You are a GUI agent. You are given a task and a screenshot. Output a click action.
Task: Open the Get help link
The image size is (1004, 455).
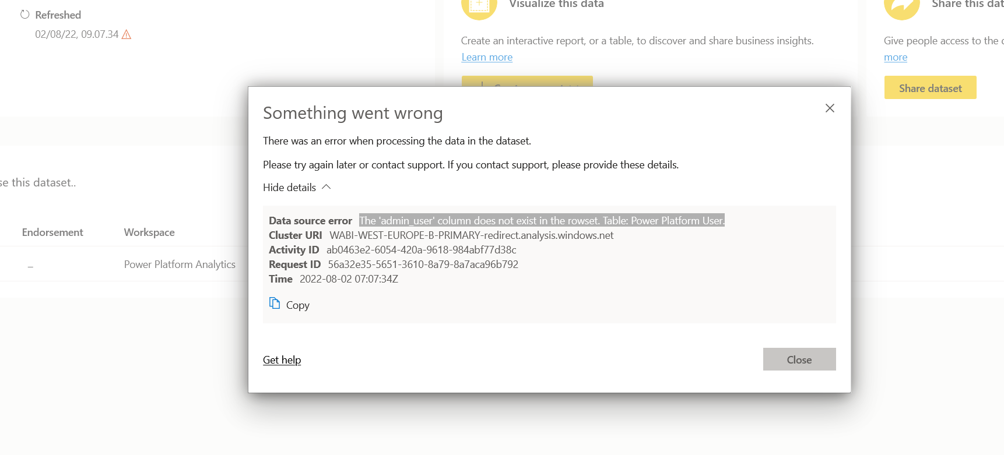point(282,359)
